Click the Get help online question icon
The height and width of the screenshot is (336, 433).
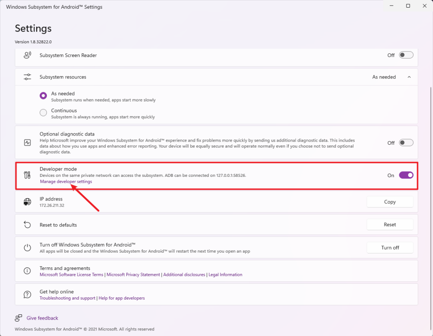click(27, 295)
